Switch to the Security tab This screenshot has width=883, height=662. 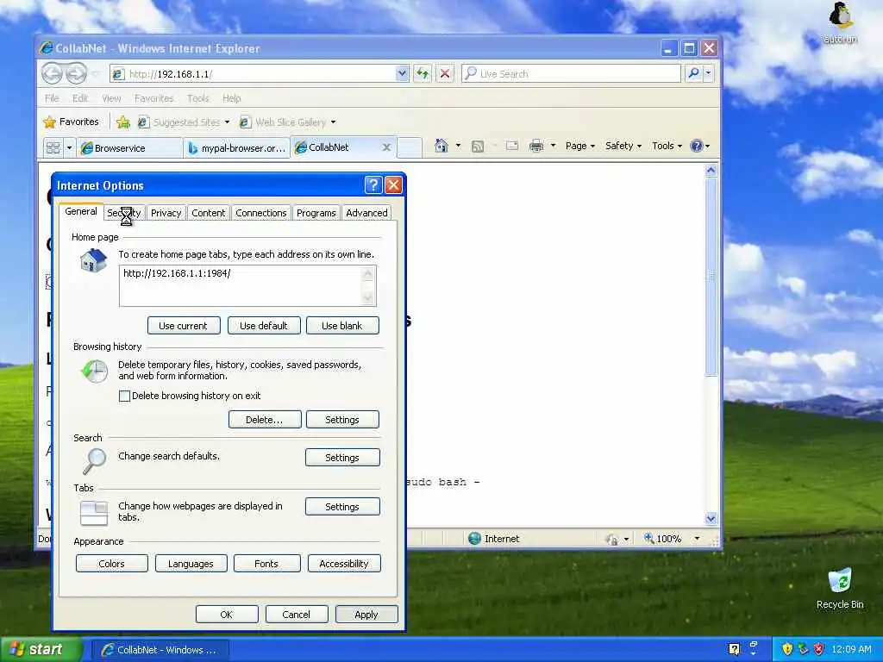[124, 213]
